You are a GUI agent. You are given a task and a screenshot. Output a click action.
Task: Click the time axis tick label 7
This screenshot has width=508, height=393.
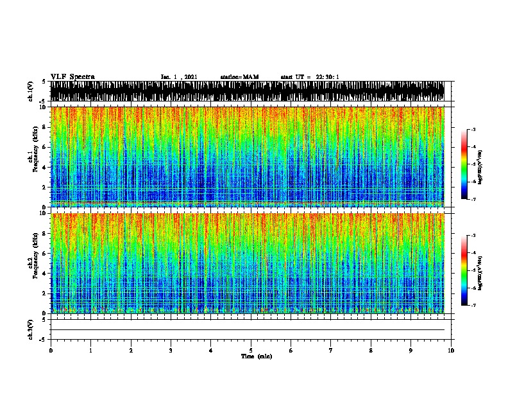(x=331, y=351)
